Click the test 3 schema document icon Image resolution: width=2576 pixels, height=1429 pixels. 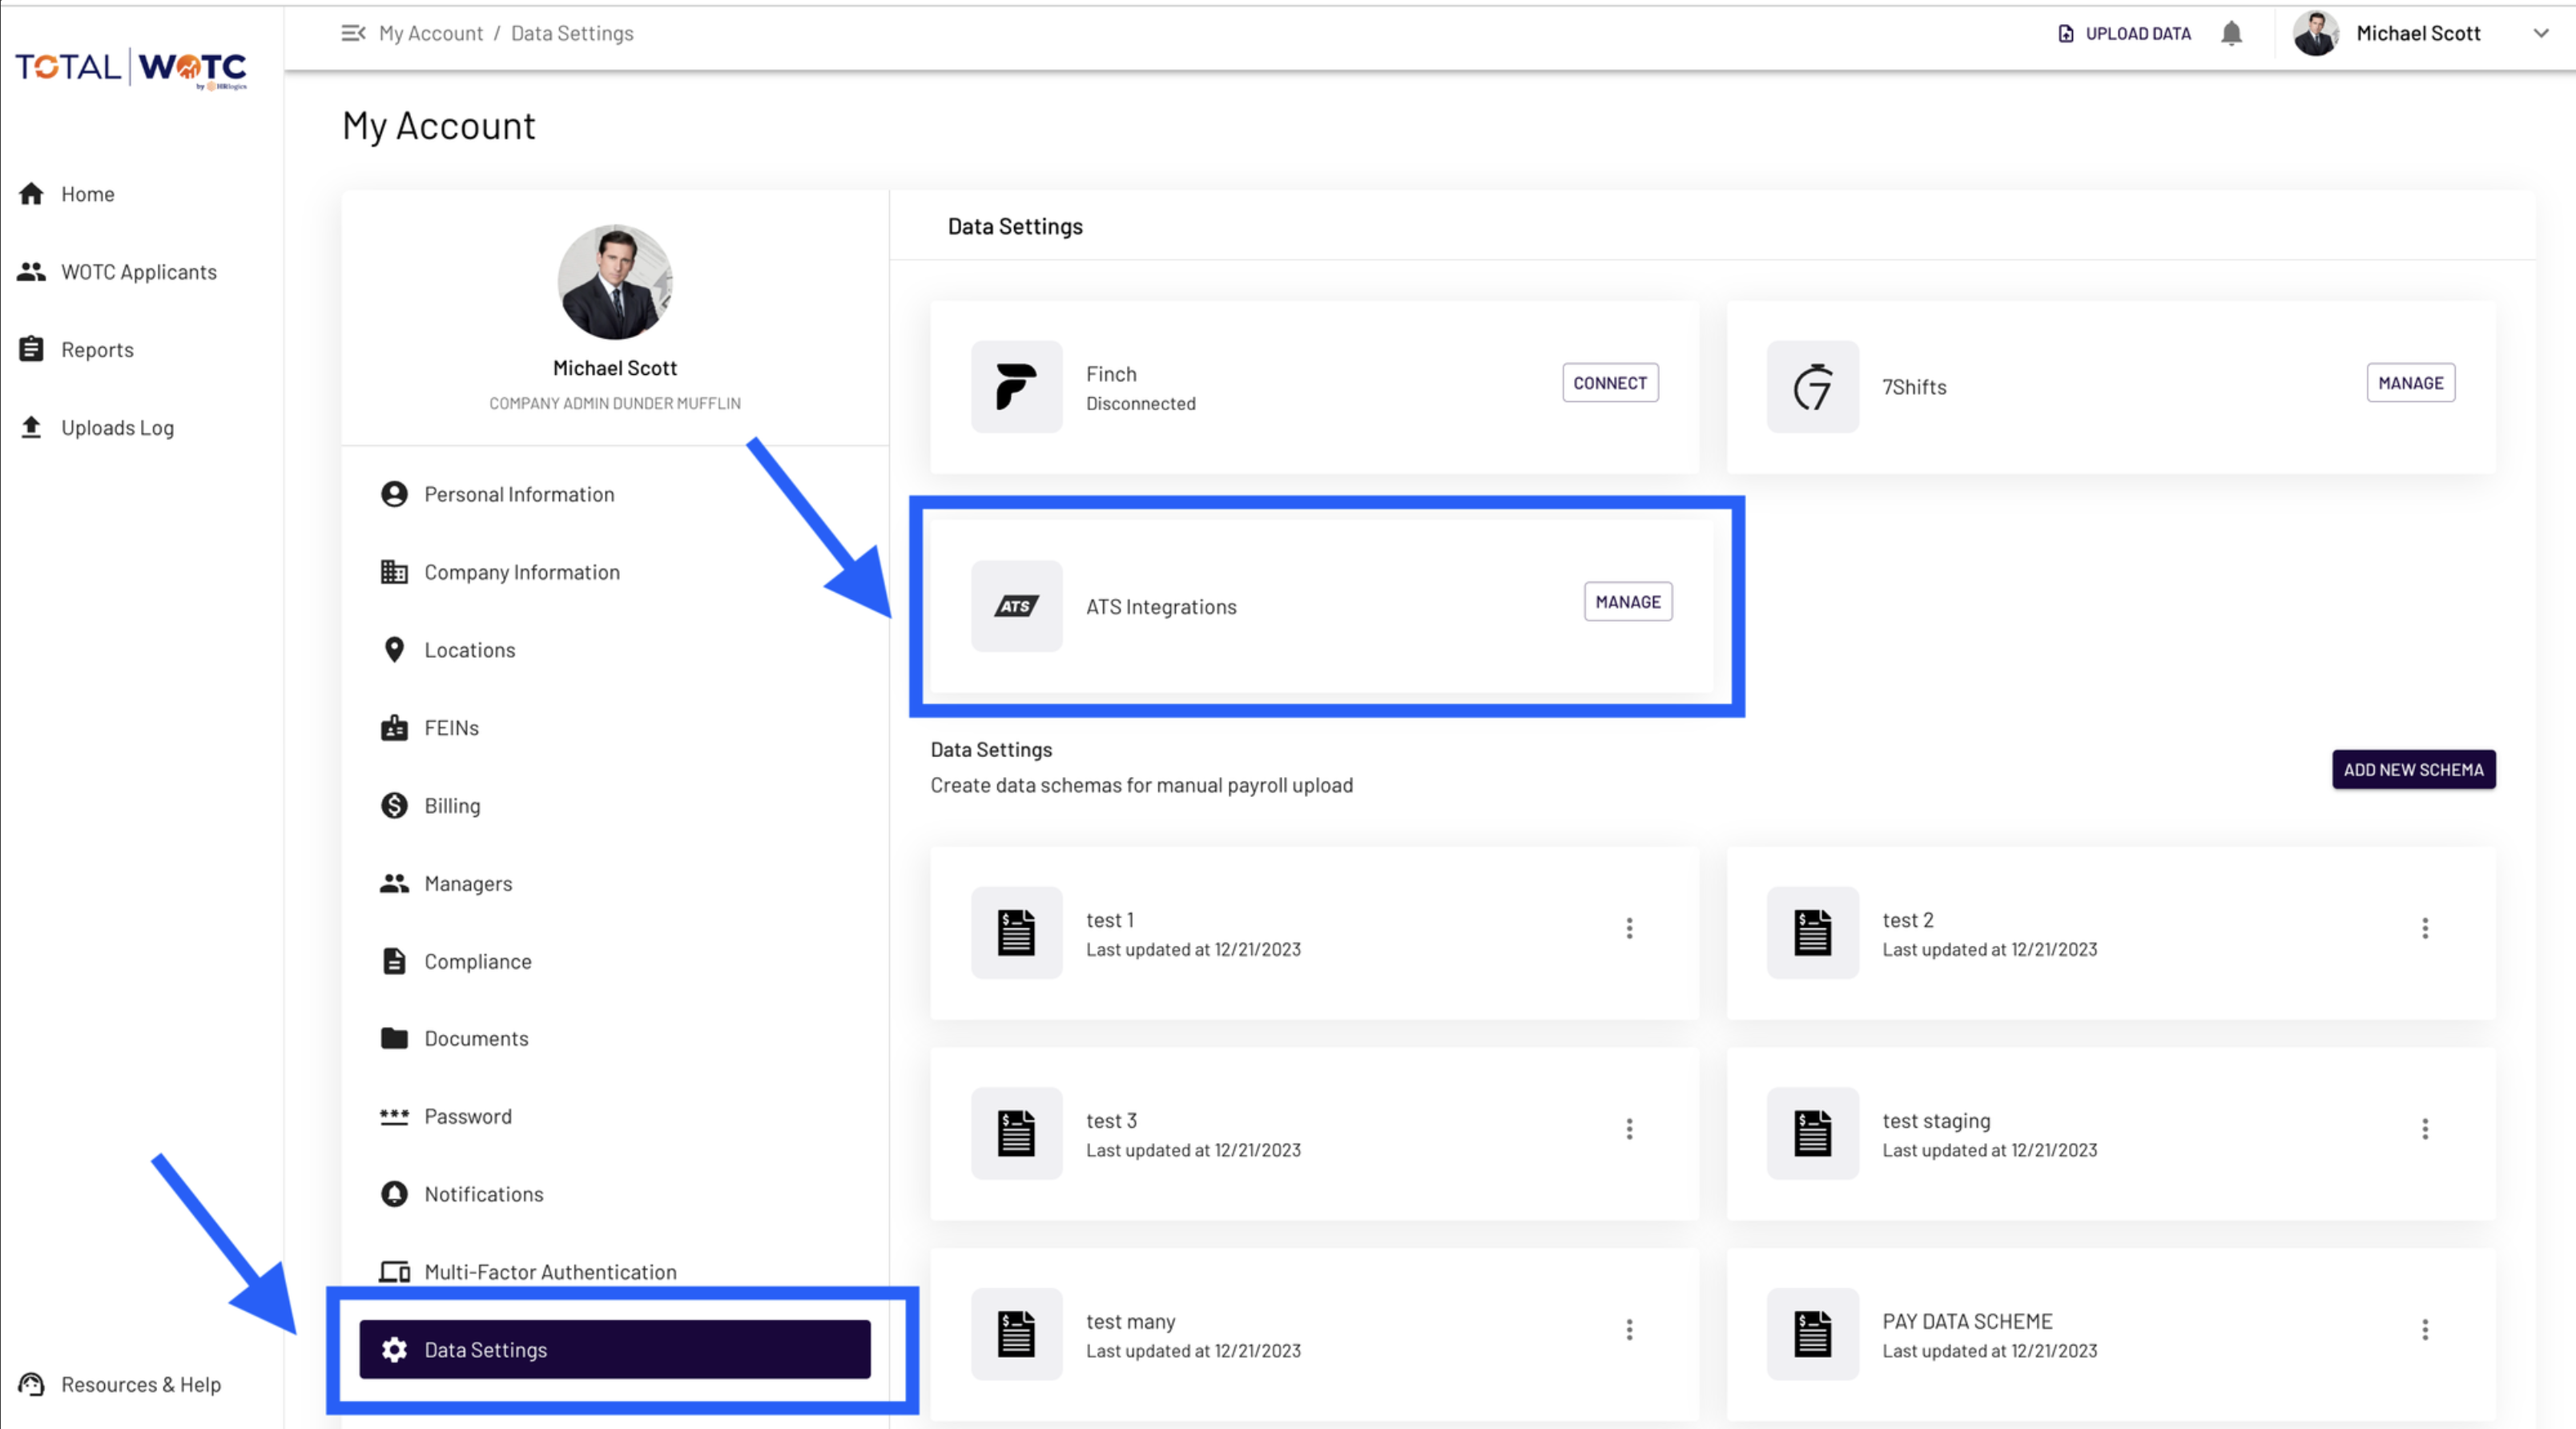(x=1016, y=1133)
